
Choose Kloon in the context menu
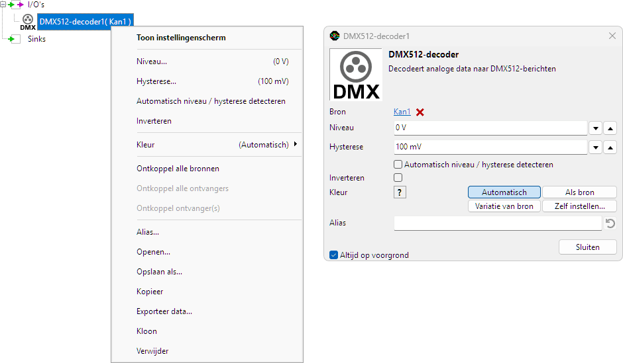click(x=207, y=331)
